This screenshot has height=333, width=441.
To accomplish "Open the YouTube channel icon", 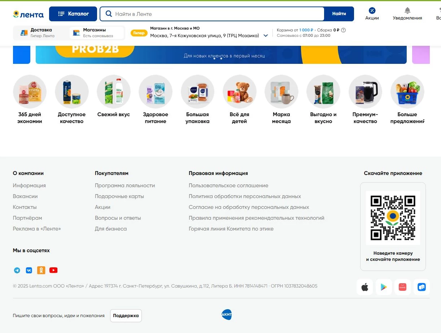I will [53, 270].
